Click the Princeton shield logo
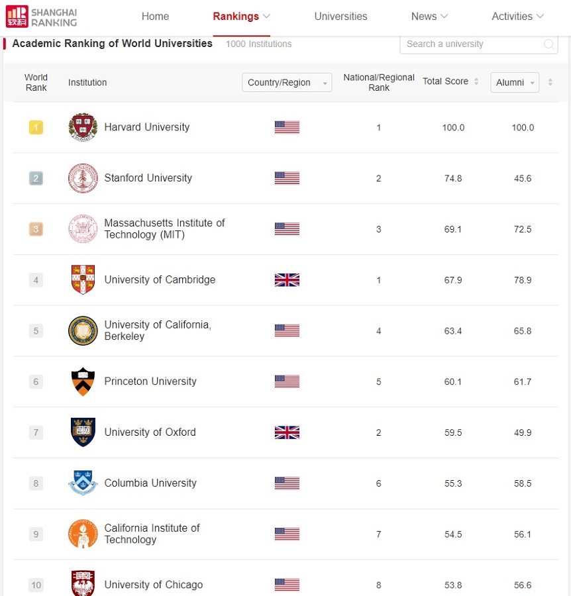The height and width of the screenshot is (596, 571). click(83, 381)
